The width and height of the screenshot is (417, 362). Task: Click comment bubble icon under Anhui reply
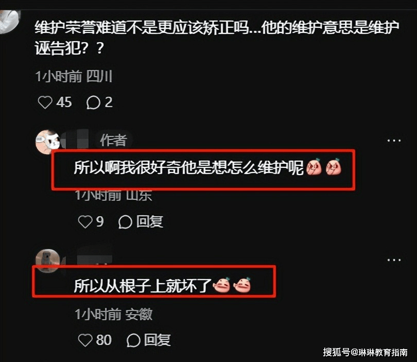[133, 340]
